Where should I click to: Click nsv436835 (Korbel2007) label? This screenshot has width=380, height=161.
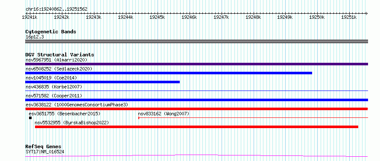(54, 87)
